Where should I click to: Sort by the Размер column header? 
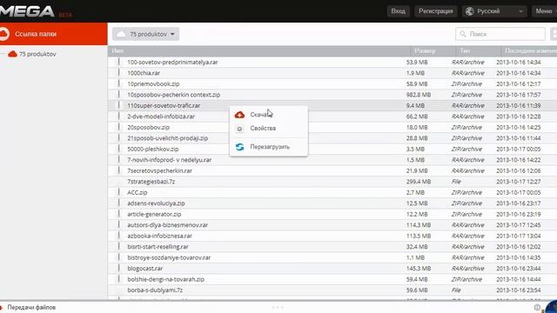[425, 51]
